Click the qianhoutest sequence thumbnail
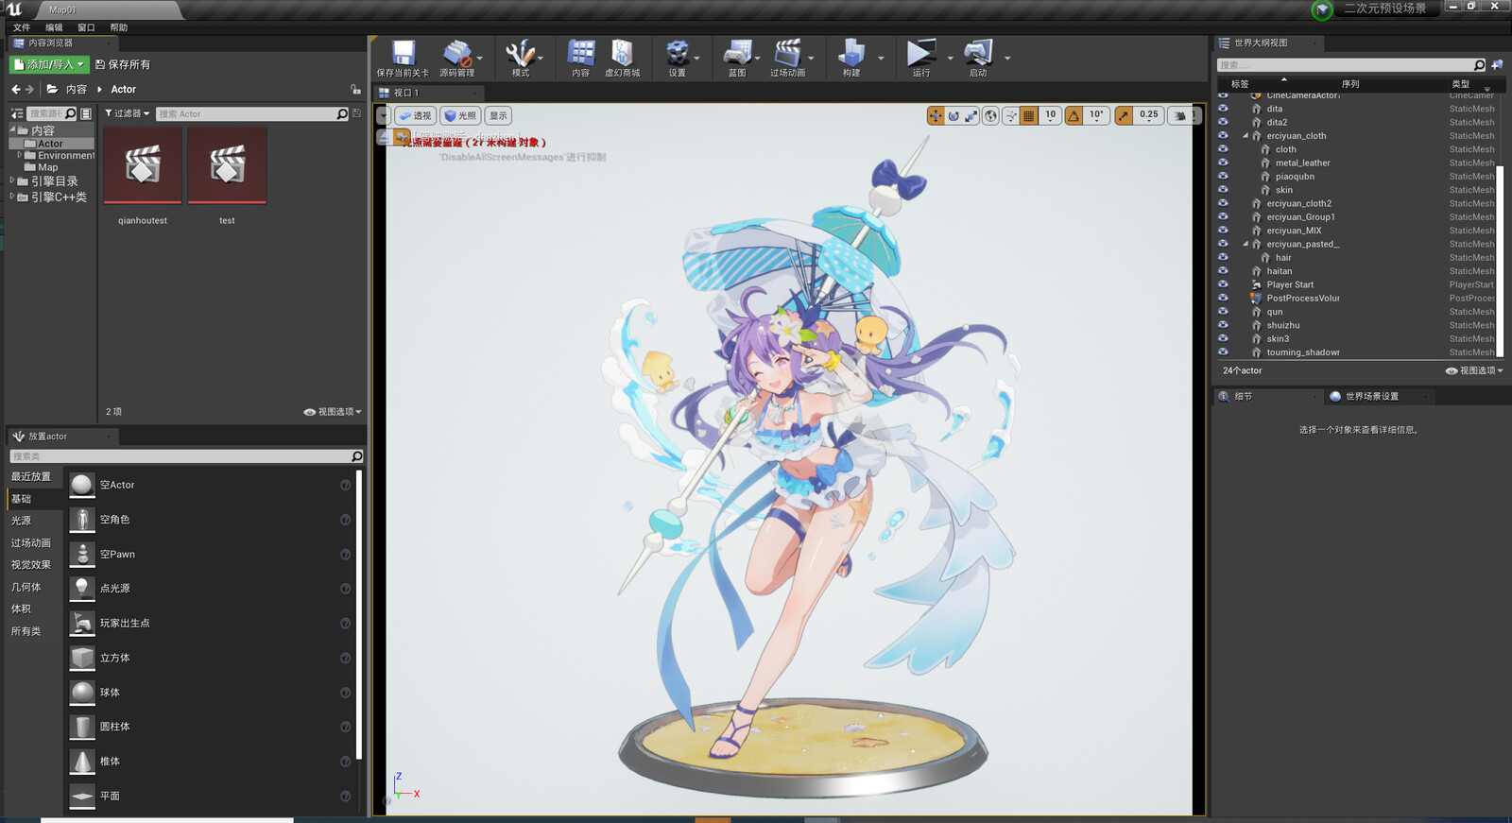Screen dimensions: 1512x823 pos(143,166)
